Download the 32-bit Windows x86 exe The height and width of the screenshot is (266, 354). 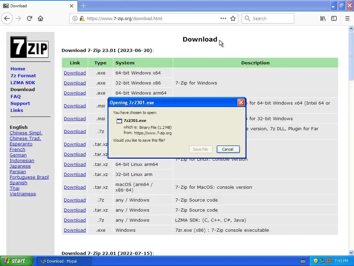(75, 83)
